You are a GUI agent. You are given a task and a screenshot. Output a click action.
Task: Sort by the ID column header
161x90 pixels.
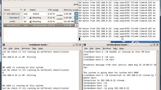point(26,10)
